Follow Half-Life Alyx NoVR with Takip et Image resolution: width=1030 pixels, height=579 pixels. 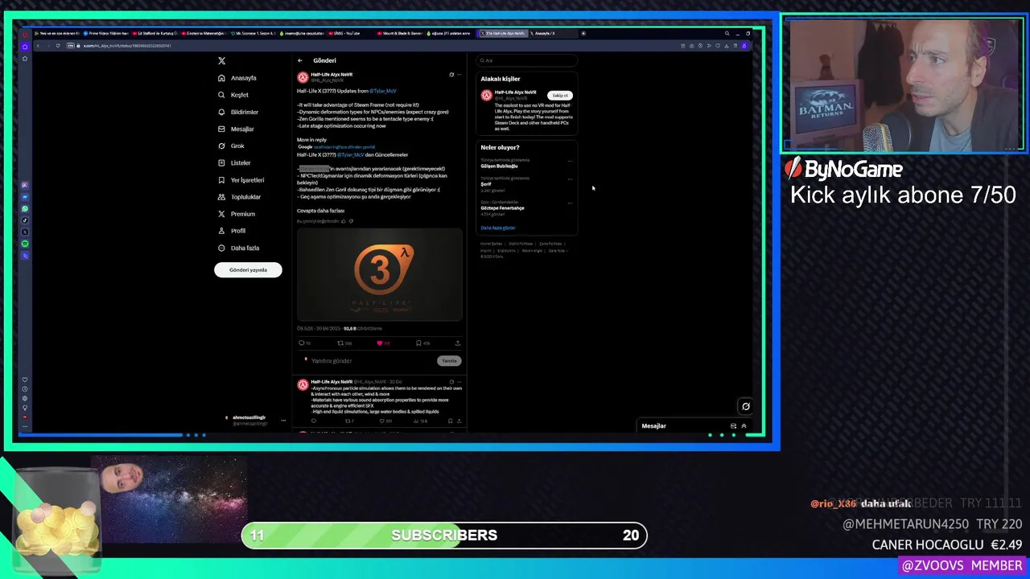[560, 96]
